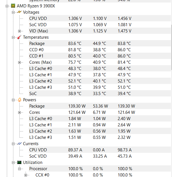Screen dimensions: 172x177
Task: Select L3 Cache #1 temperature row
Action: click(100, 75)
